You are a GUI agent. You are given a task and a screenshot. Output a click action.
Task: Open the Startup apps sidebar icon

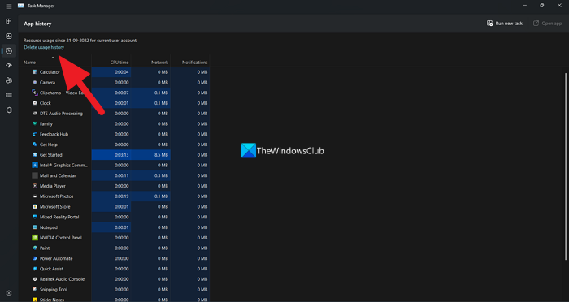point(9,66)
